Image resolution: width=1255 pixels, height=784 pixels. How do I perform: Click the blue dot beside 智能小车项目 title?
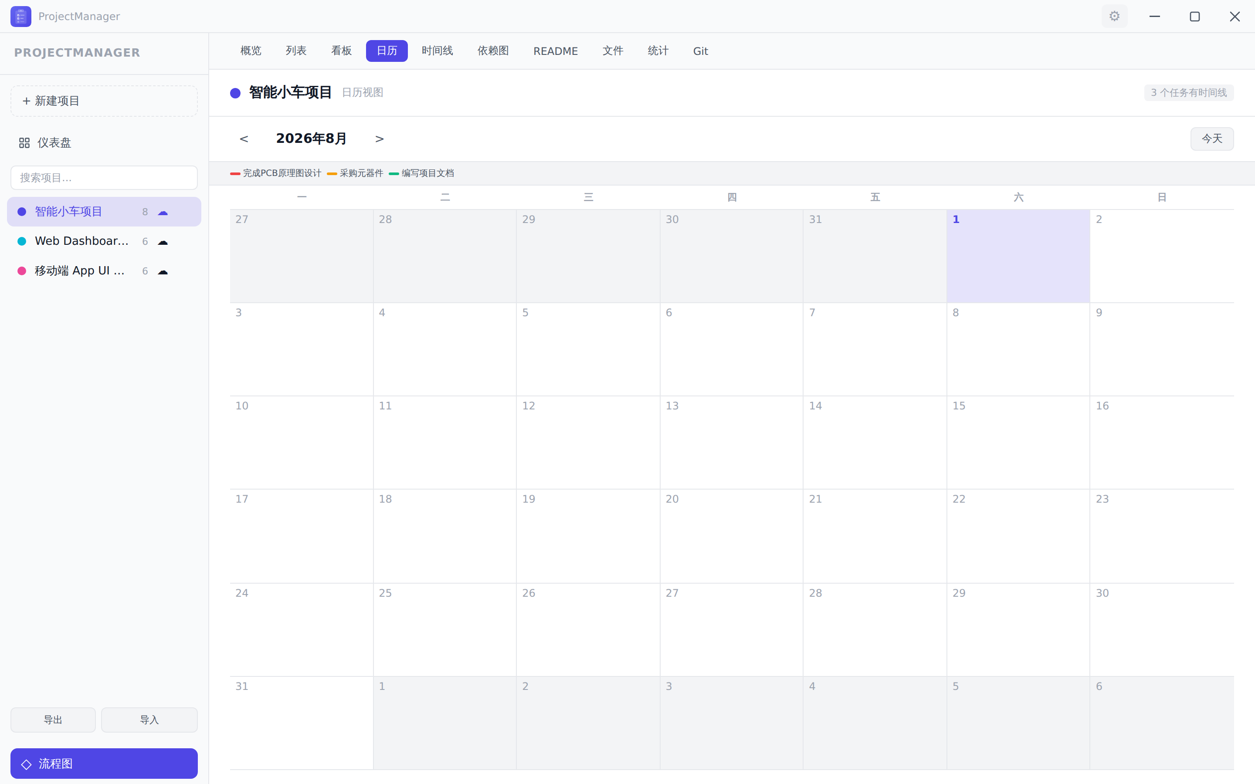[x=235, y=93]
